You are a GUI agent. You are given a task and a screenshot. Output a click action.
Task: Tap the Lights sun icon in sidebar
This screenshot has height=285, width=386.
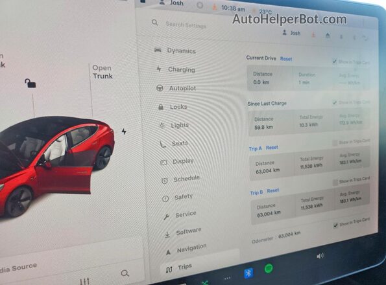[x=162, y=126]
